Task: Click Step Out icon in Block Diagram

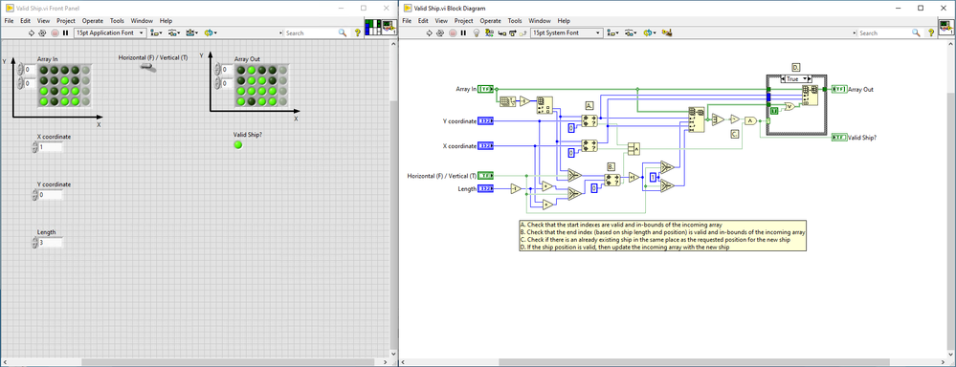Action: click(523, 32)
